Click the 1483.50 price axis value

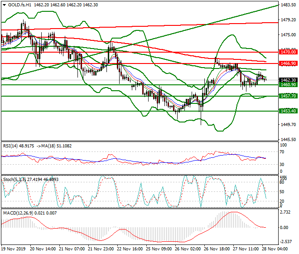pyautogui.click(x=288, y=5)
